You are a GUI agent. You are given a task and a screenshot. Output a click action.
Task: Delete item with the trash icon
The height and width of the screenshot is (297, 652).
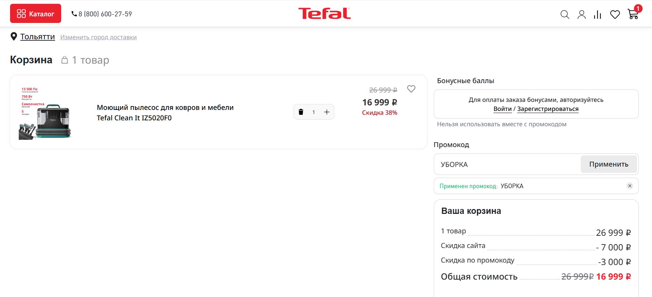pos(301,112)
